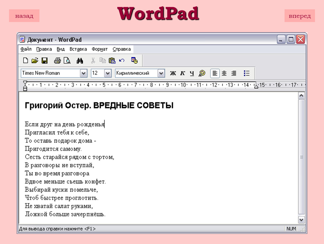
Task: Open the text color palette icon
Action: click(x=202, y=73)
